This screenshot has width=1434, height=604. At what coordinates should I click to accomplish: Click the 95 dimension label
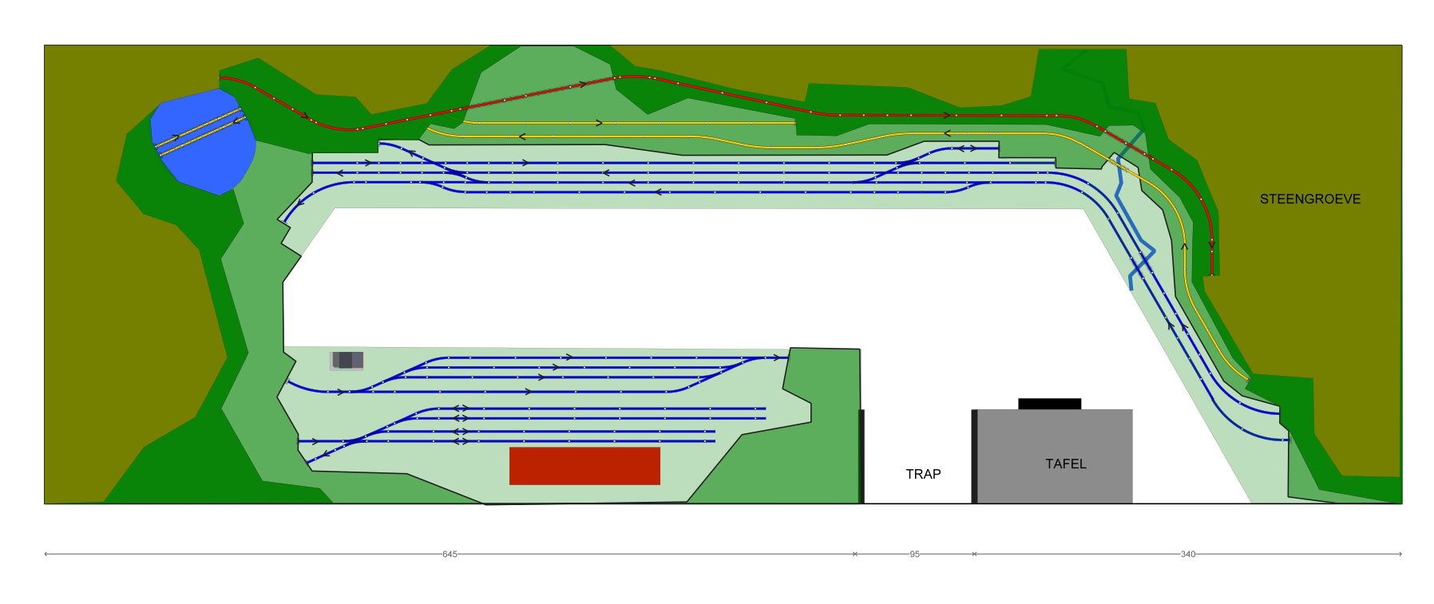click(915, 554)
